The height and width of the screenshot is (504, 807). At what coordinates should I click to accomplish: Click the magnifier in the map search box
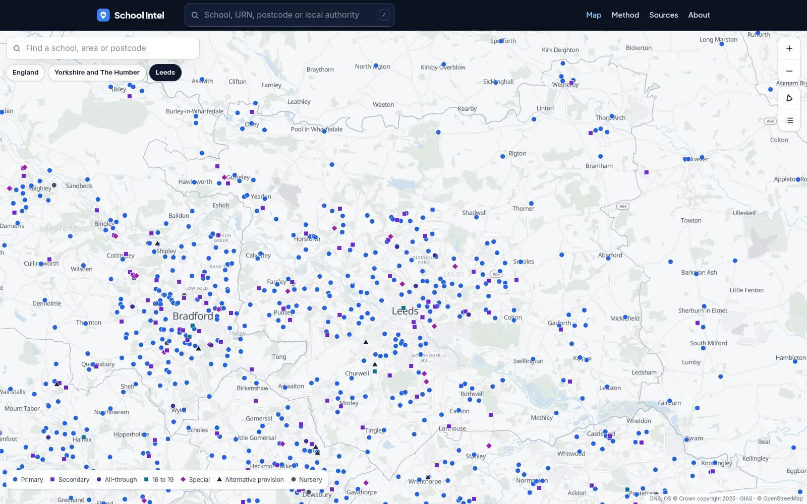click(17, 48)
